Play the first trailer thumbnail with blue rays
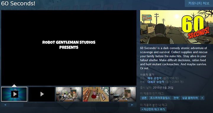Viewport: 213px width, 113px height. coord(14,94)
